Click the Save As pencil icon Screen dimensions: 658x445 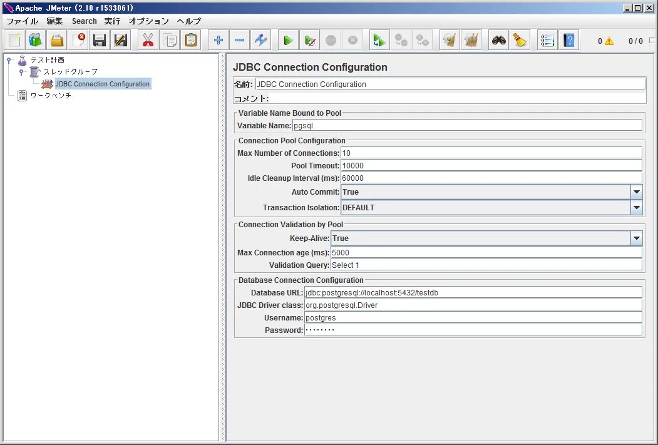point(121,40)
